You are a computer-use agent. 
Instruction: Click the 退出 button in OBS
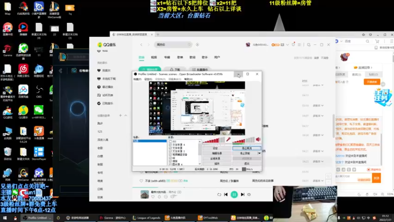click(247, 164)
